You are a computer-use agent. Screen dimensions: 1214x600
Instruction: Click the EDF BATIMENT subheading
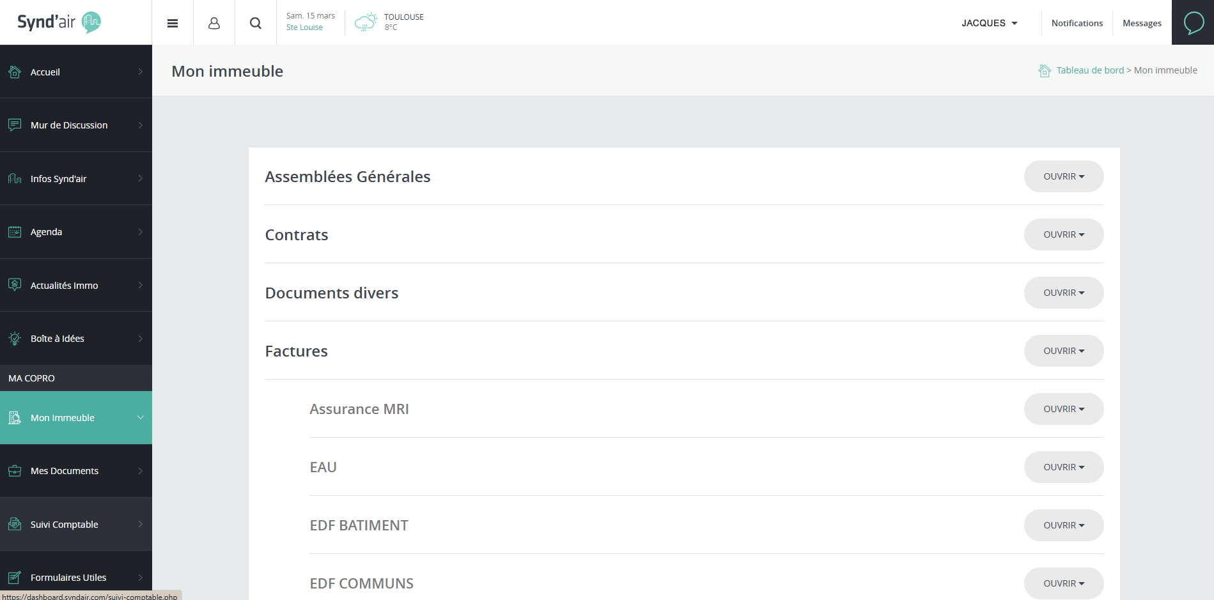click(359, 525)
